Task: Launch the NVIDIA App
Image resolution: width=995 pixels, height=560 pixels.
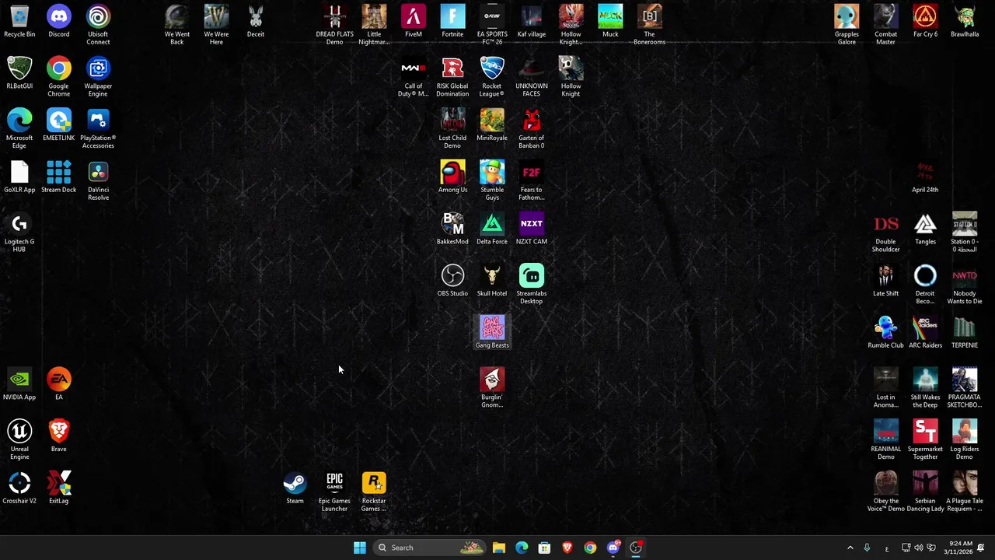Action: [x=19, y=385]
